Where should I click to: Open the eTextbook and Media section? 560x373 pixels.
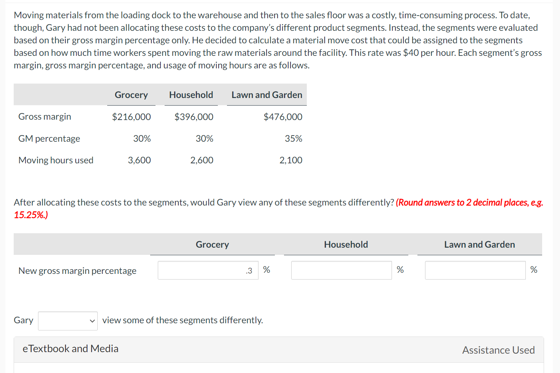[71, 349]
